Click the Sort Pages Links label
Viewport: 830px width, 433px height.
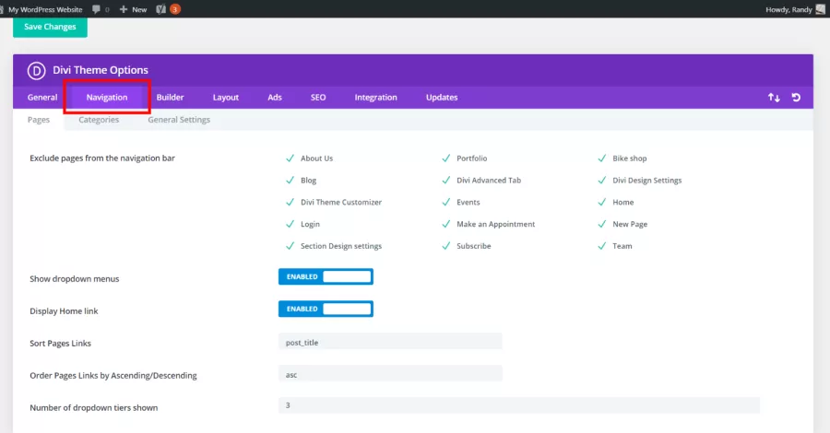[60, 343]
